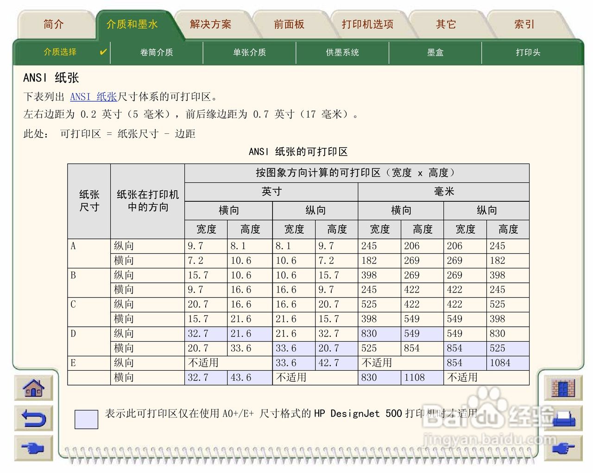Viewport: 593px width, 473px height.
Task: Click the 1084 cell in row E
Action: point(508,363)
